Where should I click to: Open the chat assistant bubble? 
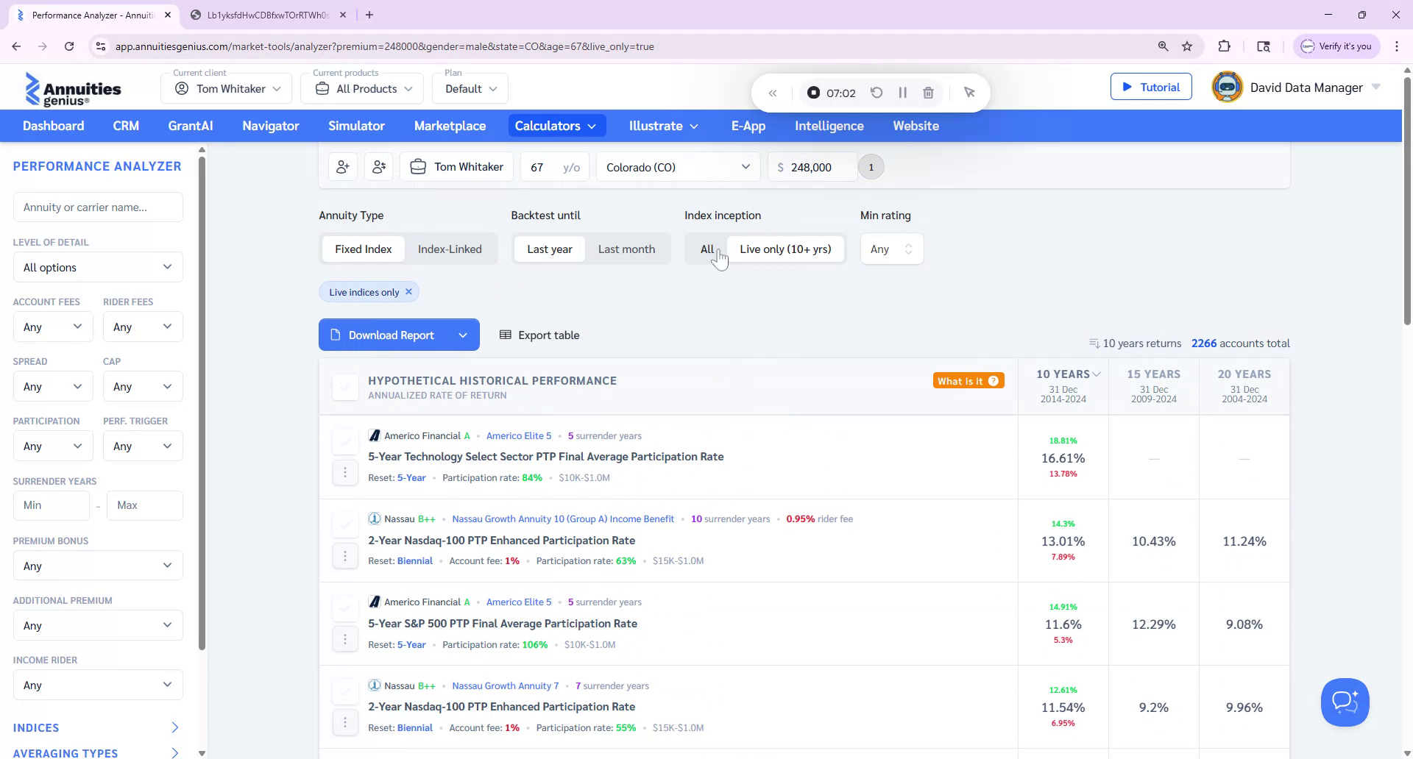click(1345, 702)
